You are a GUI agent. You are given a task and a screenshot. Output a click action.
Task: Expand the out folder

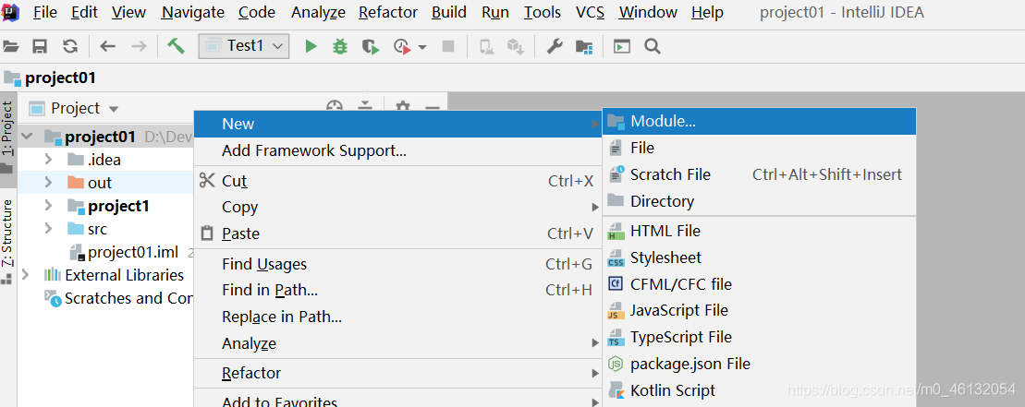pos(48,182)
